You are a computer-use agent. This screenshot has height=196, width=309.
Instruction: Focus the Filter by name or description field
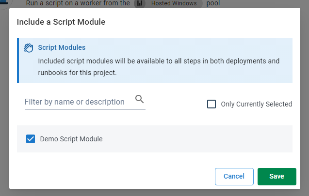click(x=79, y=102)
